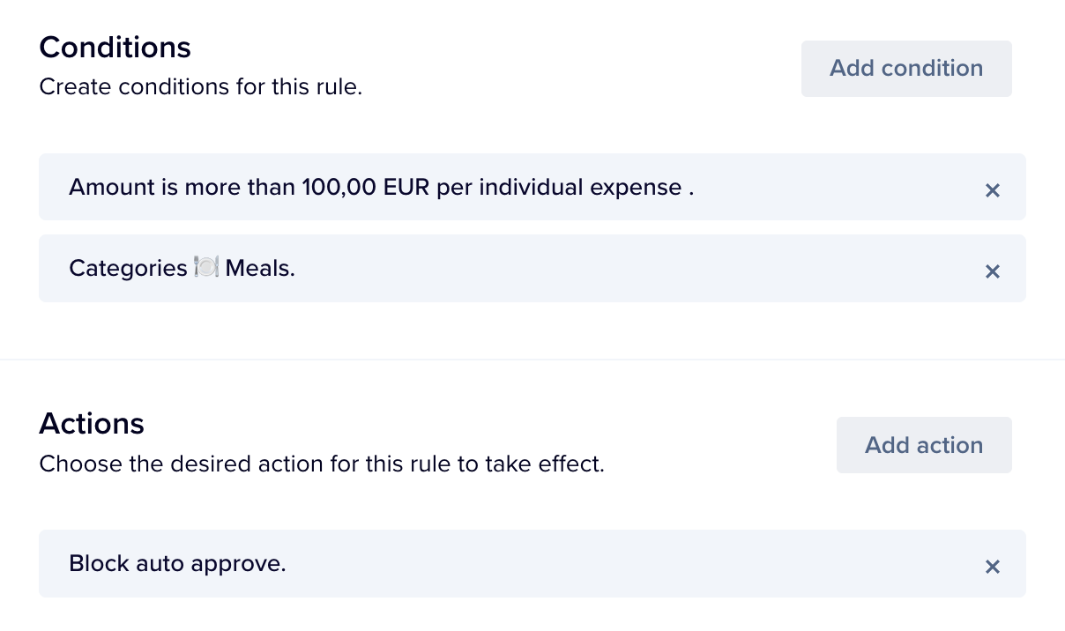
Task: Click the Actions section heading
Action: pos(92,424)
